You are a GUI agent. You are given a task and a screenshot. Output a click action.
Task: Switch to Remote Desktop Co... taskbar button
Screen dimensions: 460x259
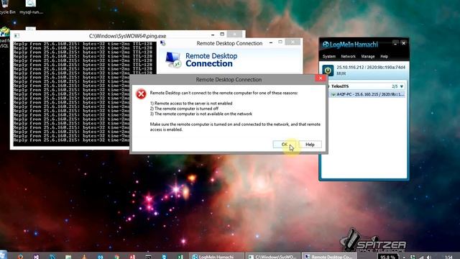pos(329,256)
